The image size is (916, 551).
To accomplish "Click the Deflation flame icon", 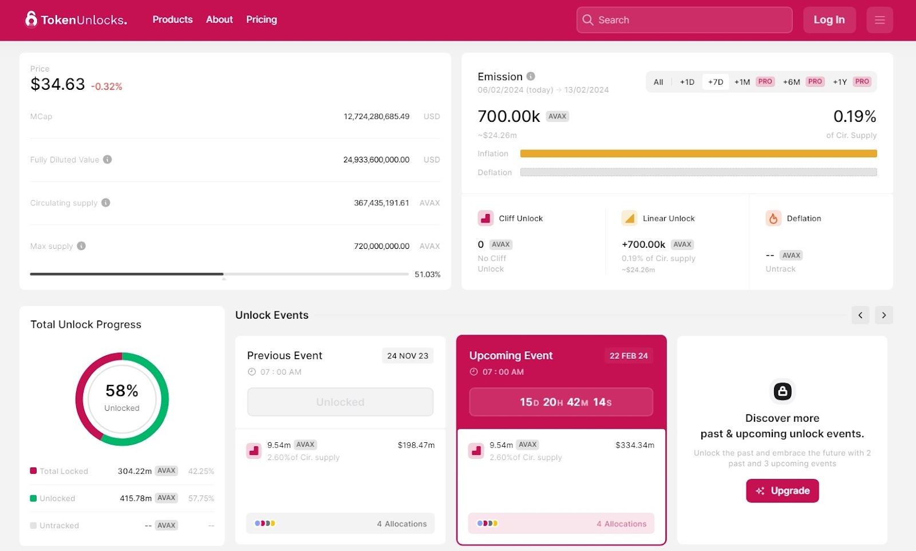I will tap(773, 218).
